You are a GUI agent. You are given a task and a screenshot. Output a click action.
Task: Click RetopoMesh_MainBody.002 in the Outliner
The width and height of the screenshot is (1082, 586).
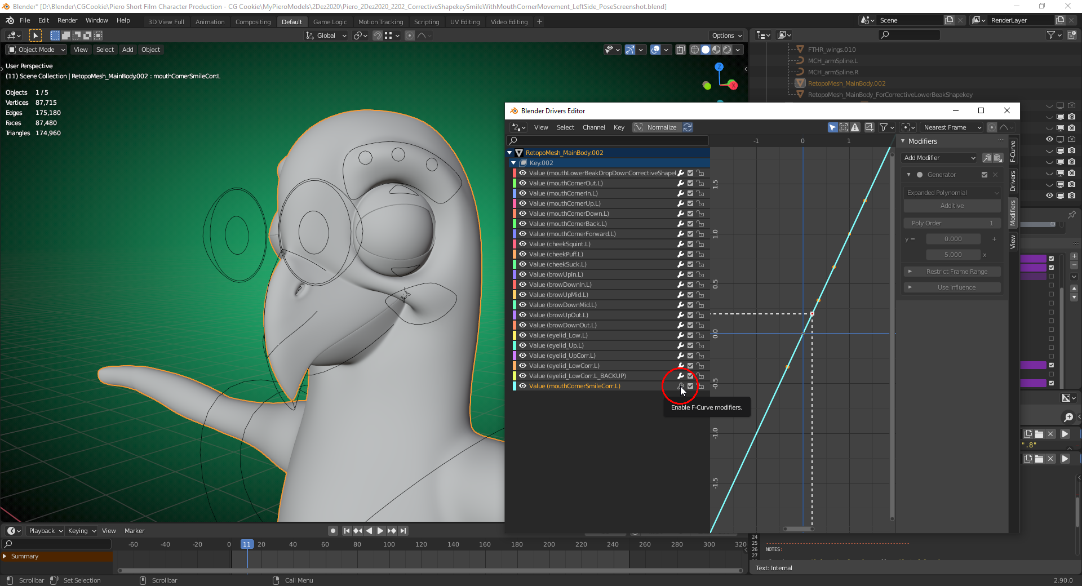coord(846,83)
